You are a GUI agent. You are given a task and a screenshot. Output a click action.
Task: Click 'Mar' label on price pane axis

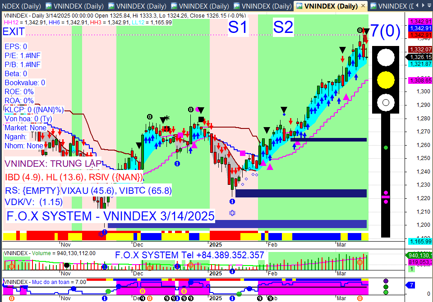click(x=341, y=245)
